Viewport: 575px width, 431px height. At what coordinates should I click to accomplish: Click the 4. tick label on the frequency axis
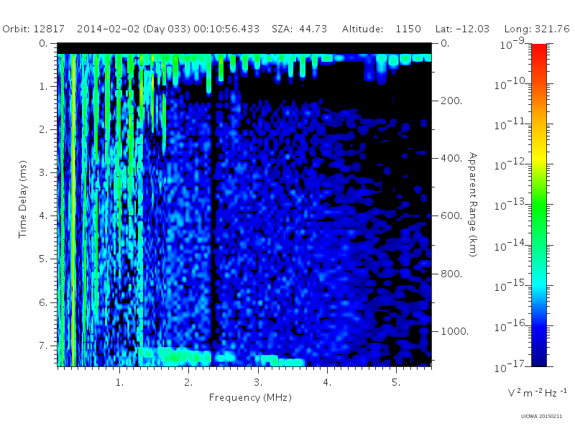(x=327, y=382)
